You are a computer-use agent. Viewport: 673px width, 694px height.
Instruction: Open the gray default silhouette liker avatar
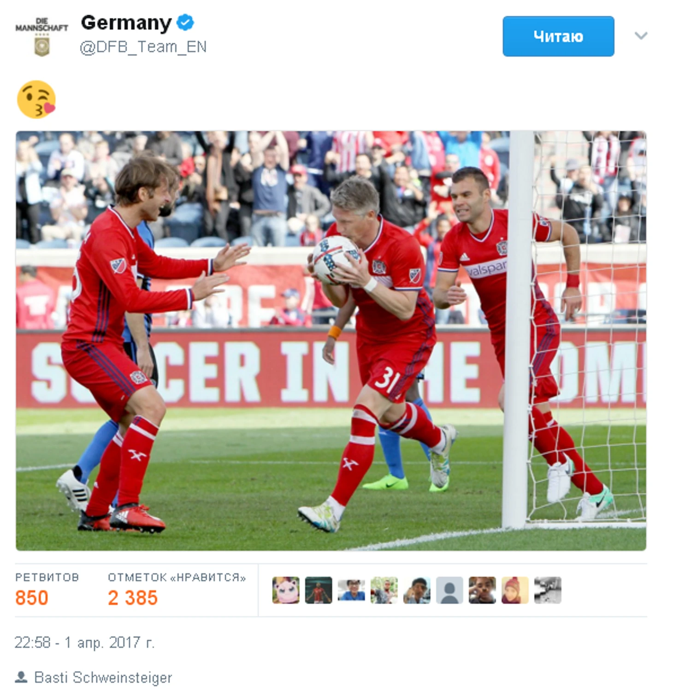449,590
